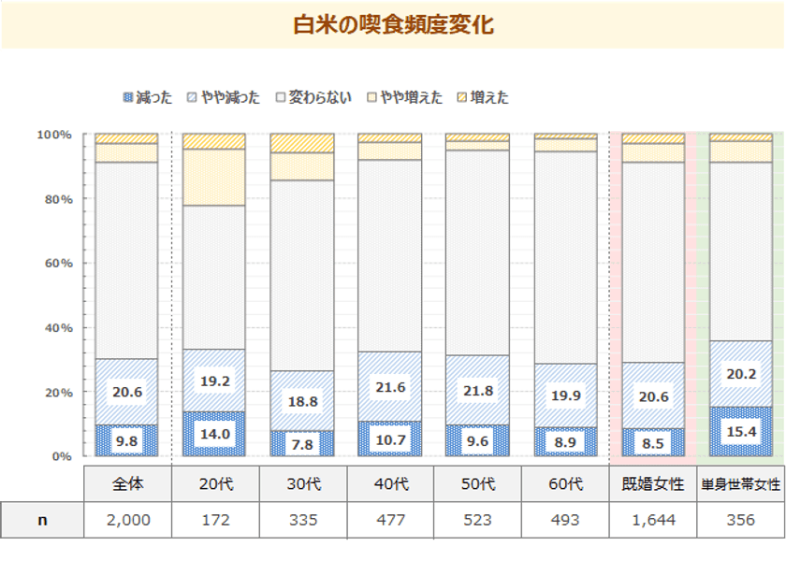Select the 20.2 value in 単身世帯女性 bar
Screen dimensions: 786x575
point(741,374)
